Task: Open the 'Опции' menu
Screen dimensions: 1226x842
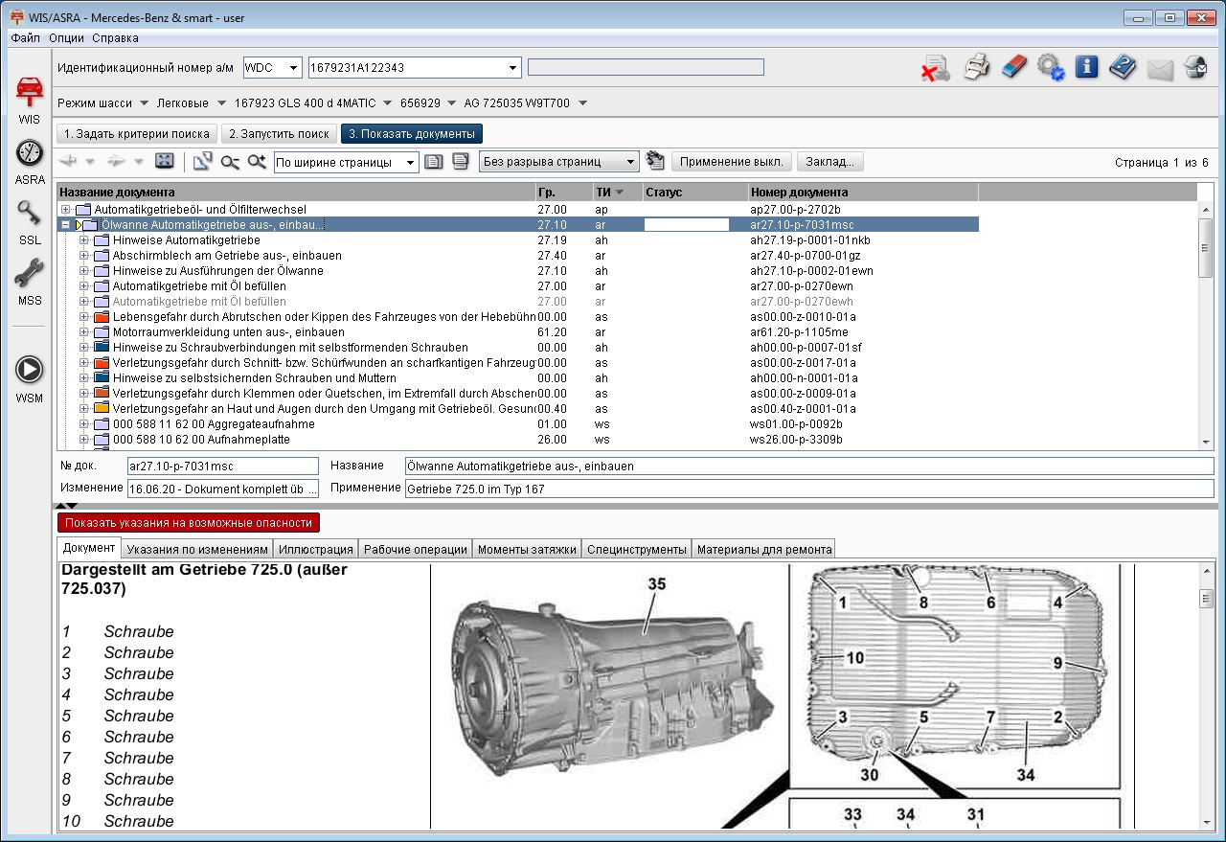Action: click(66, 38)
